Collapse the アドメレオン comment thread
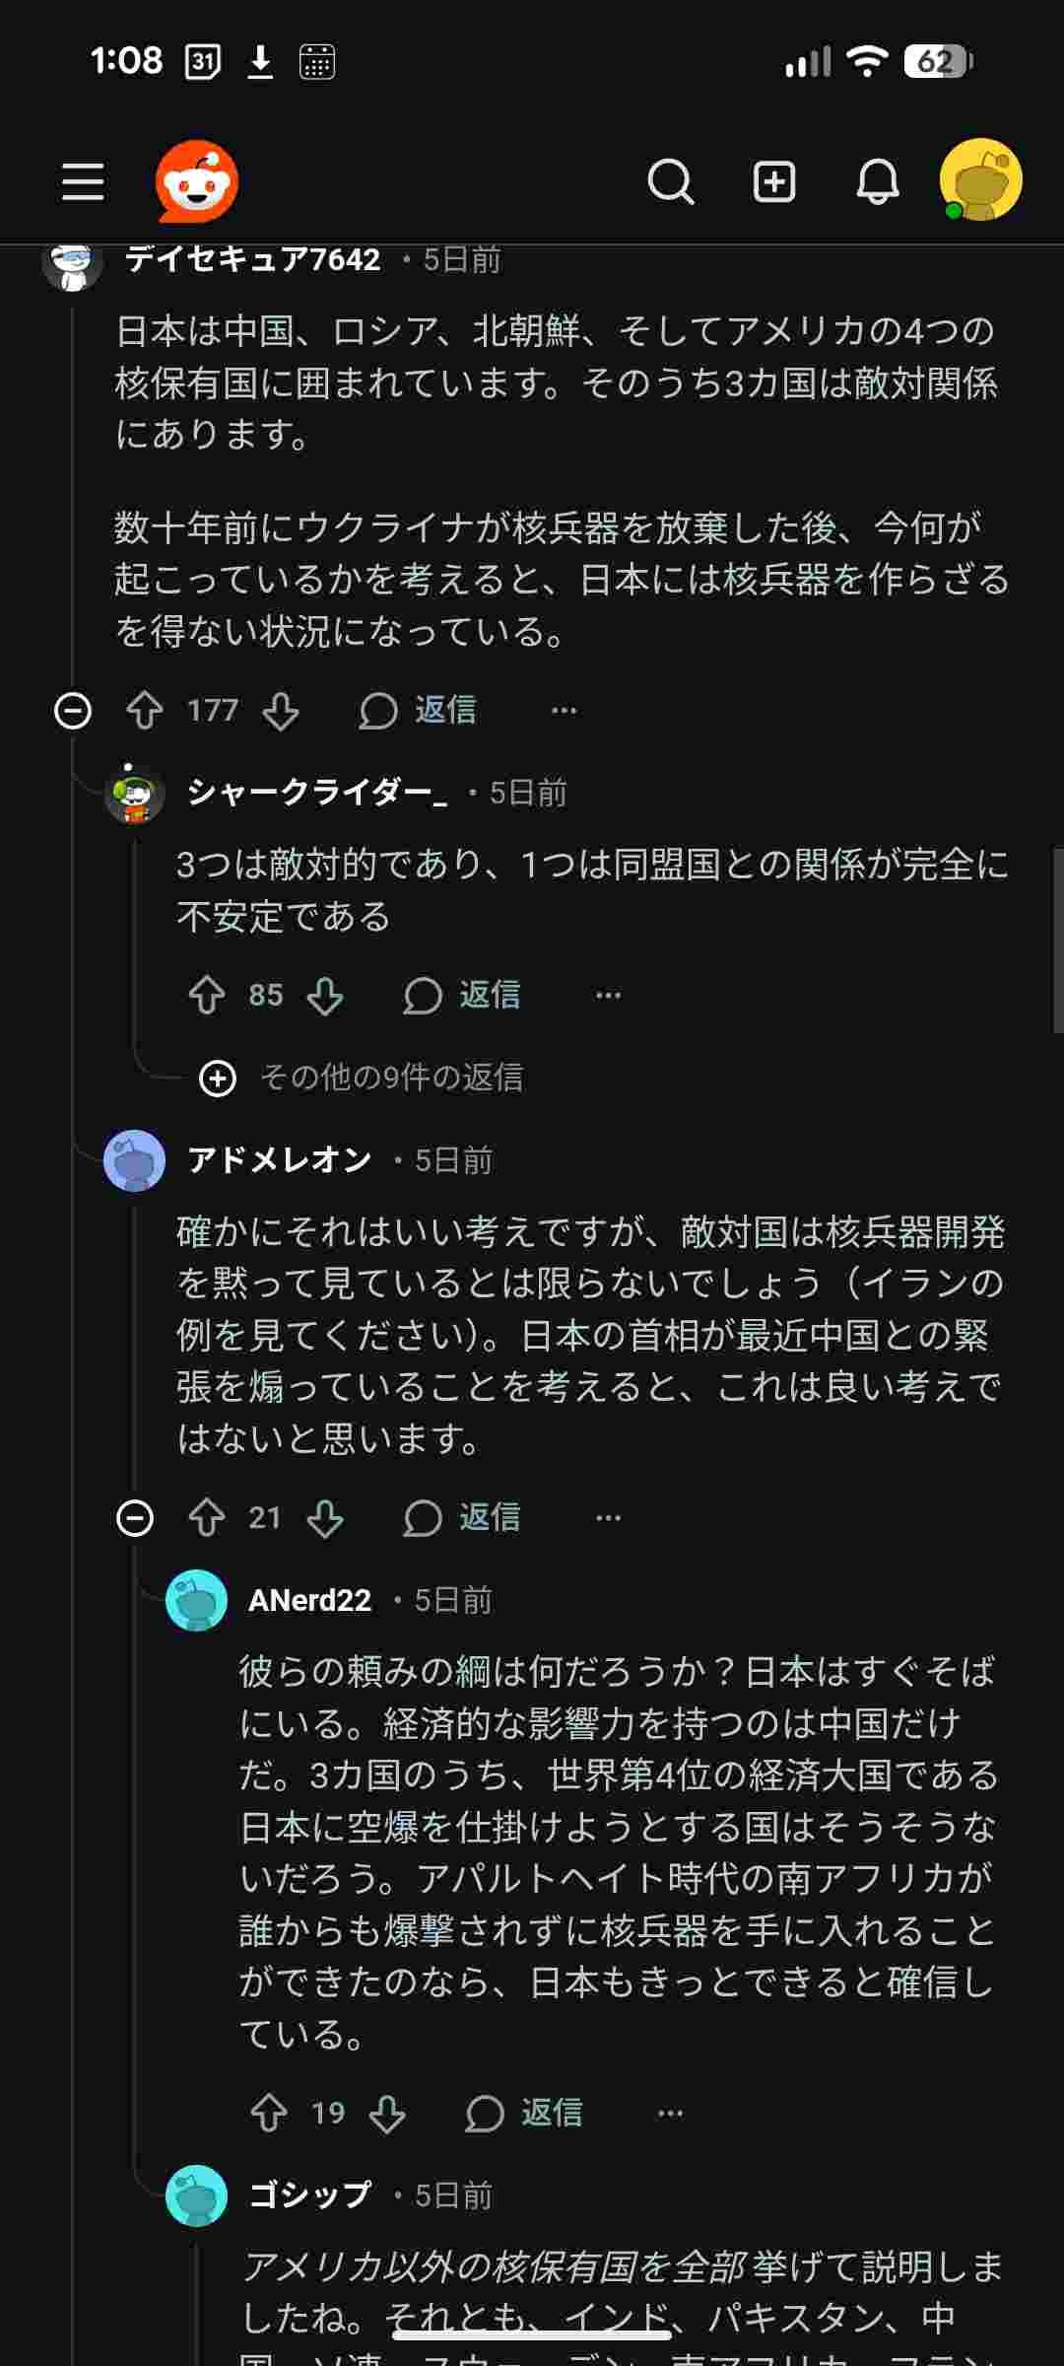 135,1517
